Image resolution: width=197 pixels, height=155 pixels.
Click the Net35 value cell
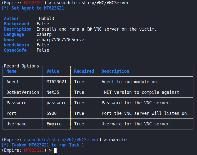coord(53,92)
